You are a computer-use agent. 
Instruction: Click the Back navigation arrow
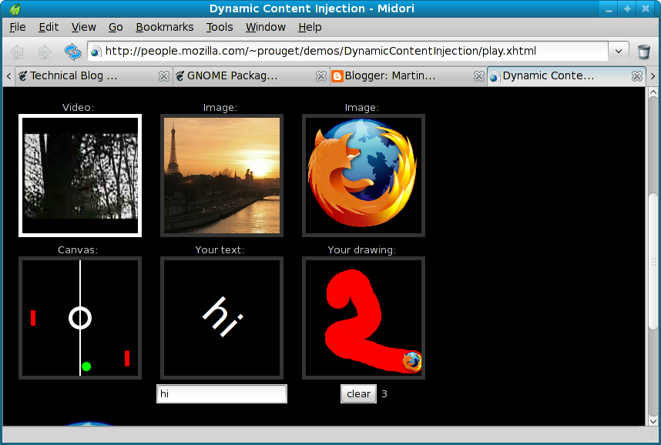(x=17, y=52)
